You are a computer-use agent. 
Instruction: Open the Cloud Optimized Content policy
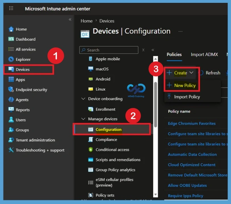[191, 165]
